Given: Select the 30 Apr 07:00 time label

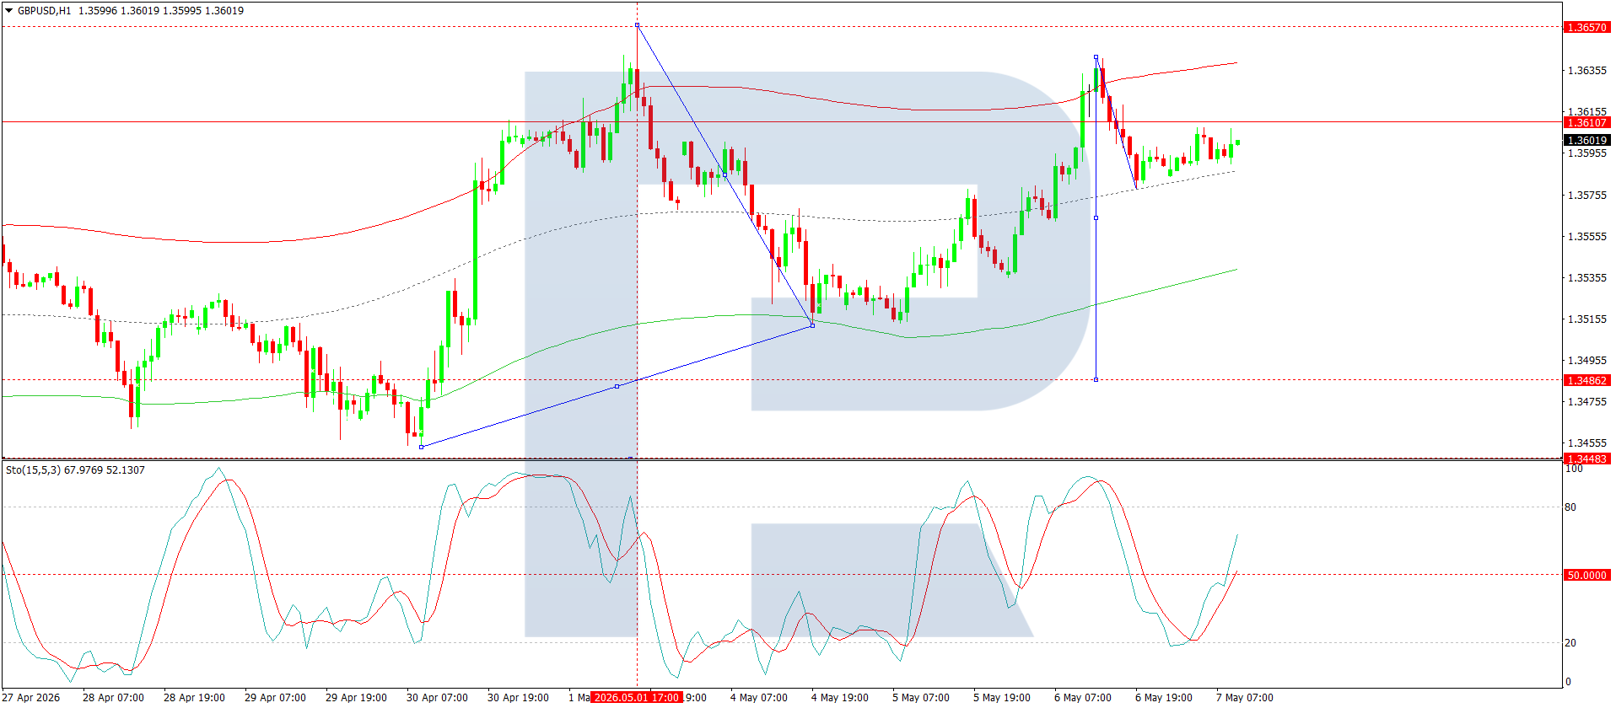Looking at the screenshot, I should [x=437, y=698].
